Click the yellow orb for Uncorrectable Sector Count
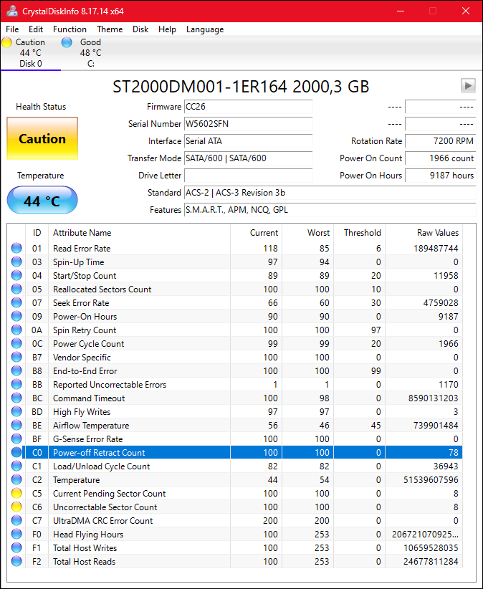Viewport: 483px width, 589px height. click(16, 507)
